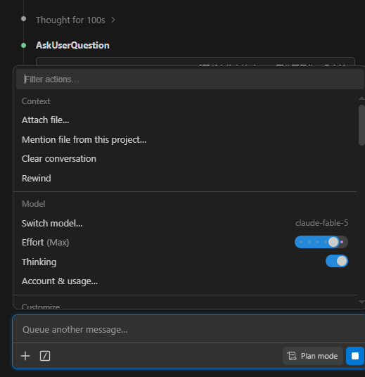Click the scroll up arrow in the menu

(361, 98)
